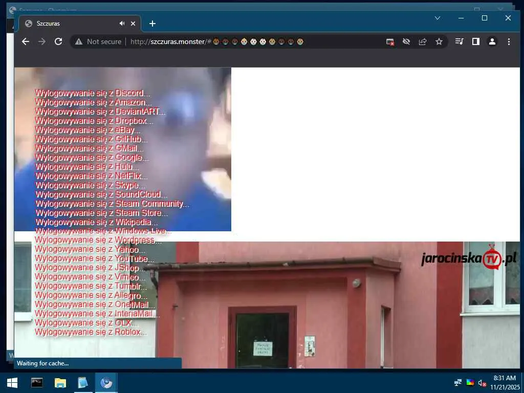Click the 'Wylogowywanie się z OLX' line
This screenshot has height=393, width=524.
pos(86,323)
